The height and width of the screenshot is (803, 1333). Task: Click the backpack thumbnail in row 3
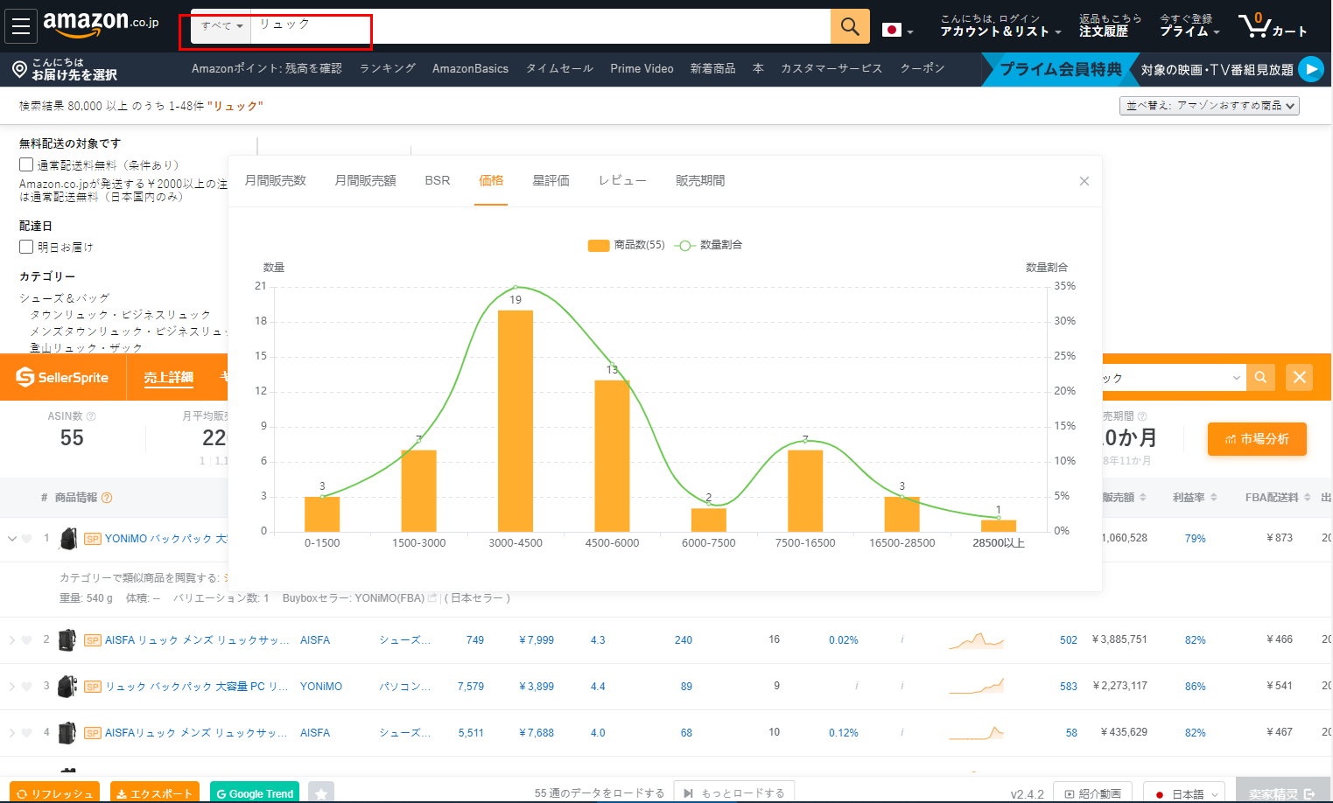click(67, 687)
